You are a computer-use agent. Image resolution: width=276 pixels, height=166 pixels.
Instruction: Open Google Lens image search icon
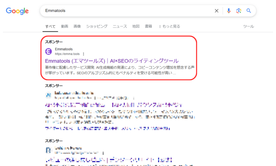[238, 11]
